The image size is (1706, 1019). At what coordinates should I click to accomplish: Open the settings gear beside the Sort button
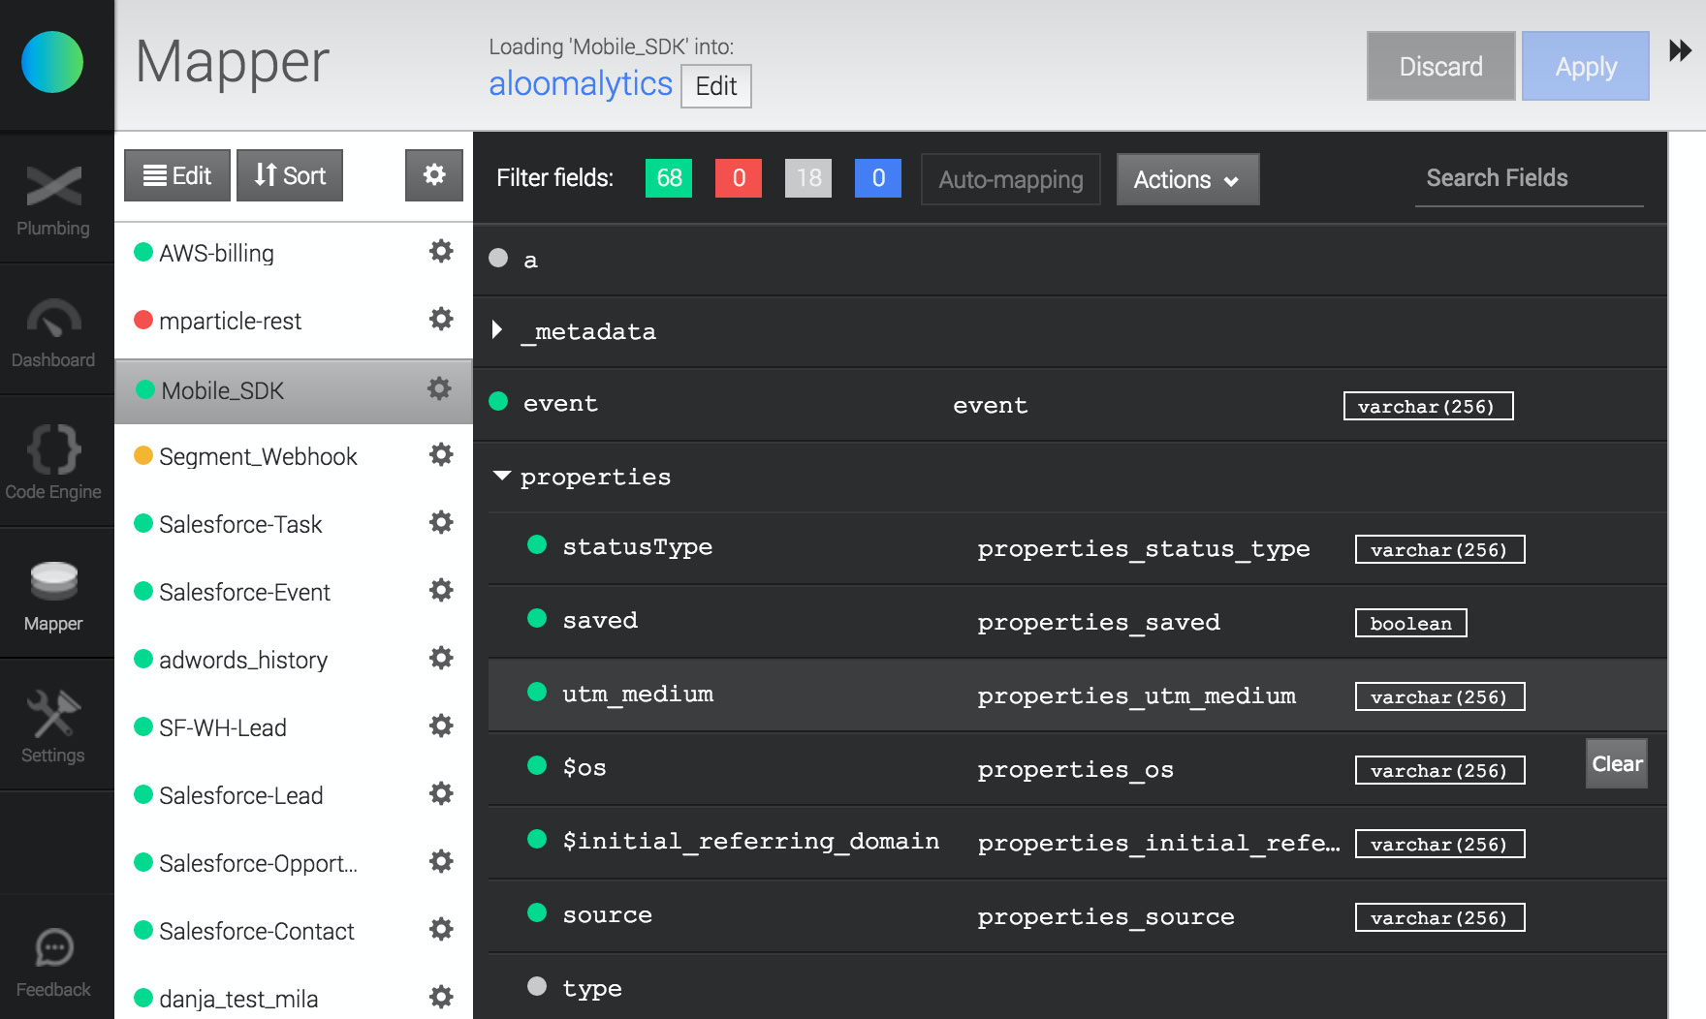pyautogui.click(x=434, y=175)
